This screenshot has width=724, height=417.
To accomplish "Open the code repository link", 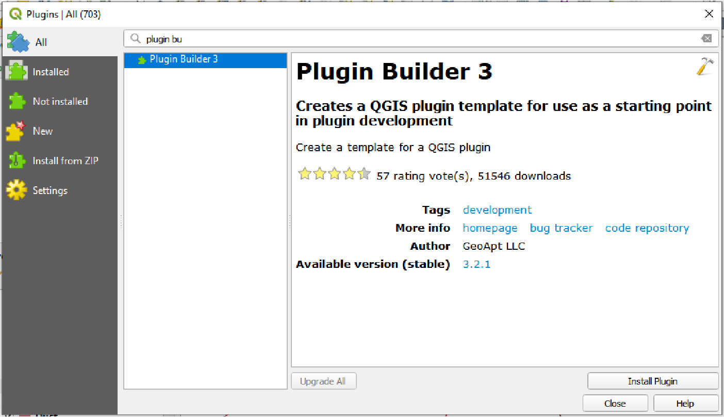I will click(x=647, y=228).
